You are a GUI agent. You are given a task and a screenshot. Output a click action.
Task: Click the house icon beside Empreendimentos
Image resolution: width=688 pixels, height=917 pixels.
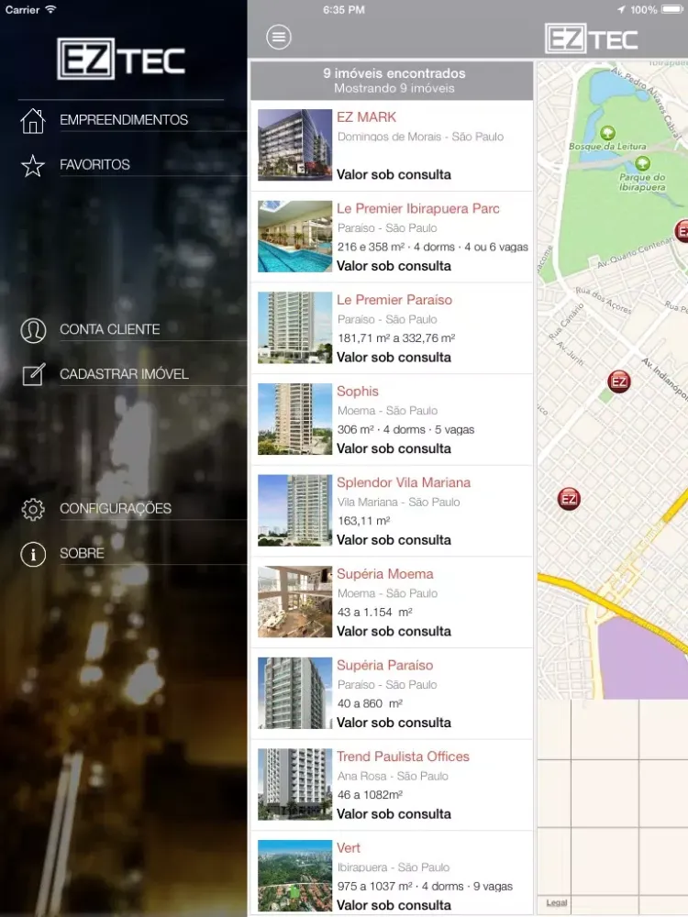coord(33,121)
